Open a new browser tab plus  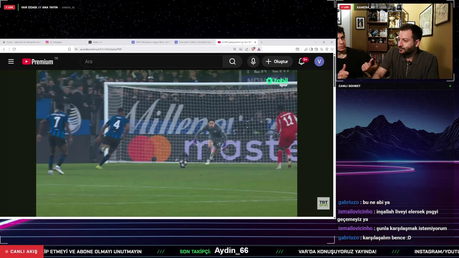261,42
